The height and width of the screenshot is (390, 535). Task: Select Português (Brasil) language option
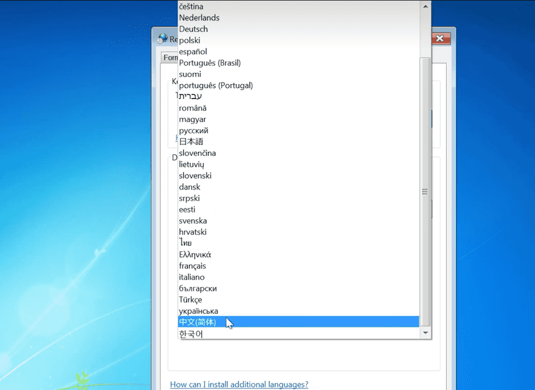point(210,63)
